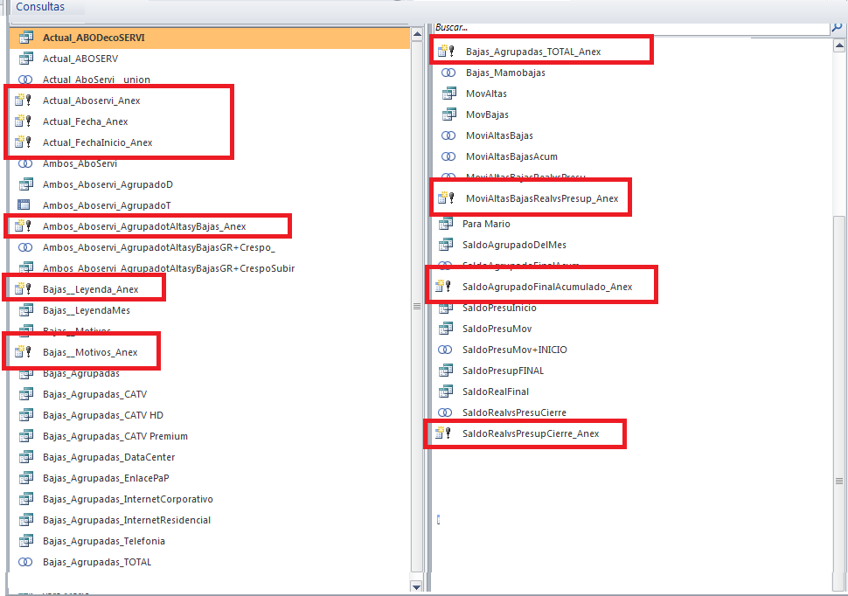Click the Ambos_Aboservi_AgrupadoT crosstab icon
This screenshot has width=848, height=596.
pyautogui.click(x=25, y=205)
